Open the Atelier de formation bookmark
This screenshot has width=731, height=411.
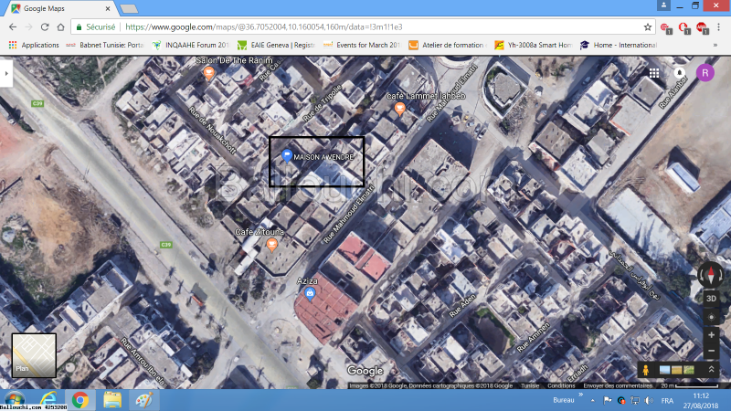(448, 45)
